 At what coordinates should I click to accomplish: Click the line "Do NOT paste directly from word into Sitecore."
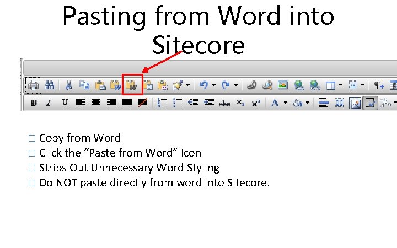point(154,183)
